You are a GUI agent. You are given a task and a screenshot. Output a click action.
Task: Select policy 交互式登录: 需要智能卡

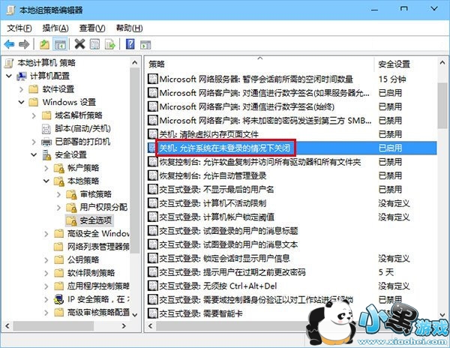pyautogui.click(x=201, y=313)
